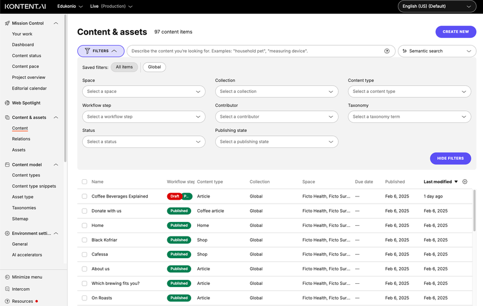Open the Select a publishing state dropdown
The height and width of the screenshot is (306, 483).
coord(277,142)
